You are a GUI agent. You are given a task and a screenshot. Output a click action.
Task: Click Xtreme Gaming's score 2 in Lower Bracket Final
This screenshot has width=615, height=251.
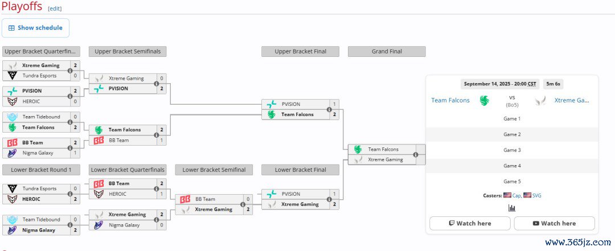click(334, 204)
